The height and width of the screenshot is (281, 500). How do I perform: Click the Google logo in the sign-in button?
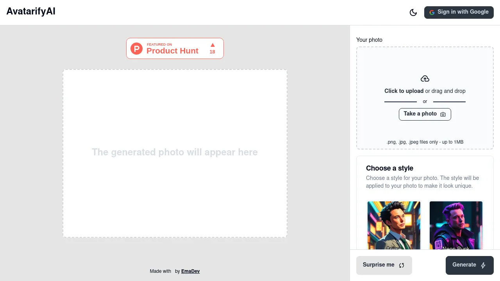click(432, 12)
